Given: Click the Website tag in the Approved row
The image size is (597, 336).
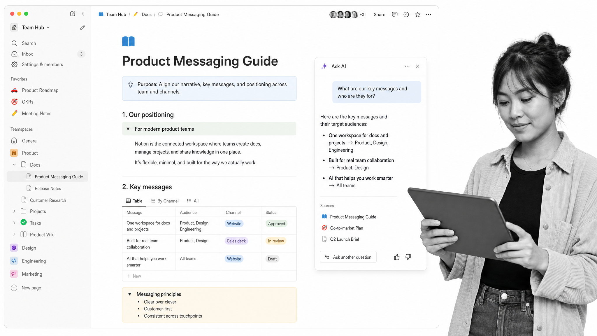Looking at the screenshot, I should (234, 224).
